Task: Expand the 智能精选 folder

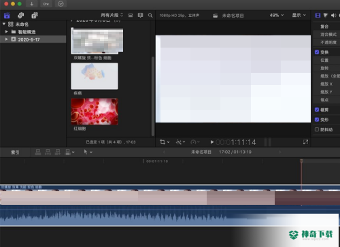Action: click(x=7, y=32)
